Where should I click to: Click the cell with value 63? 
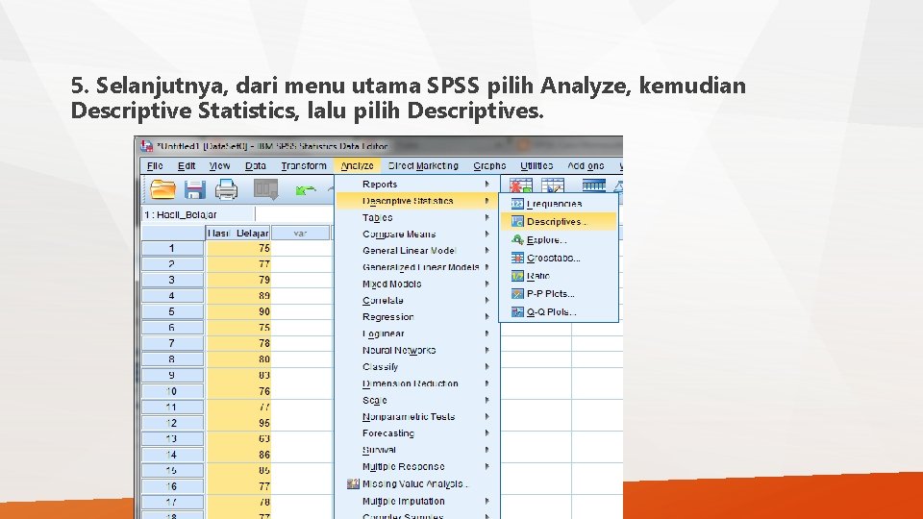(x=237, y=439)
